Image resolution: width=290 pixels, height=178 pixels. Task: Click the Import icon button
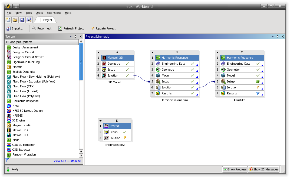14,28
